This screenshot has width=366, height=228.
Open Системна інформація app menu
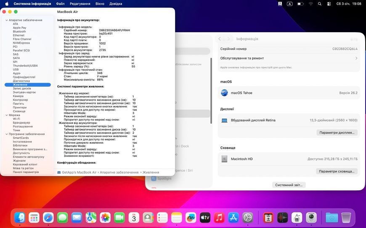coord(32,4)
